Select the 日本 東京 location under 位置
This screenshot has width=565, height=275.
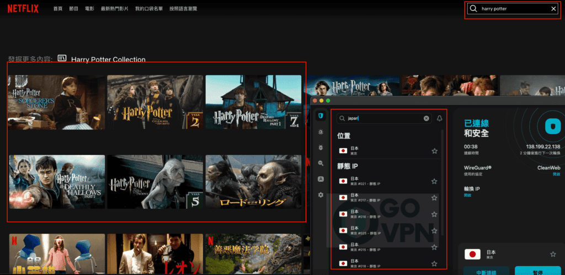coord(388,150)
